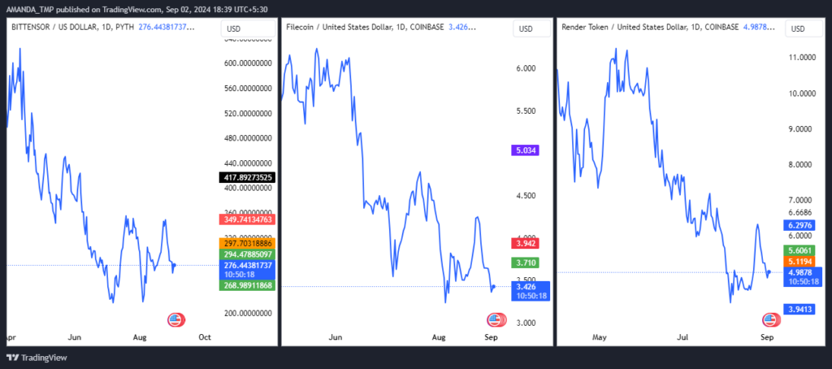The image size is (832, 369).
Task: Select the purple 5.034 price label
Action: [524, 150]
